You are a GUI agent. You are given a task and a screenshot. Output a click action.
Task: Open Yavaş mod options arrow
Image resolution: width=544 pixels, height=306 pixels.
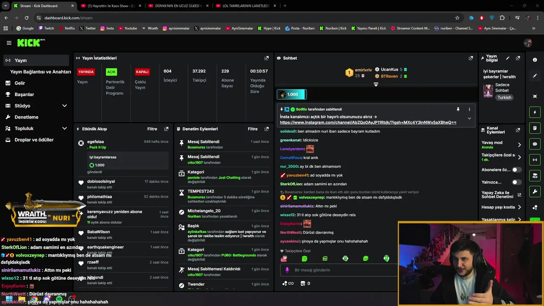[x=519, y=145]
